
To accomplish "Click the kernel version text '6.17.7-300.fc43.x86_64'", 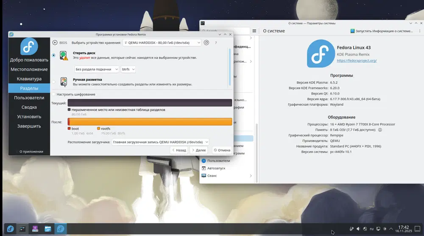I will tap(348, 99).
